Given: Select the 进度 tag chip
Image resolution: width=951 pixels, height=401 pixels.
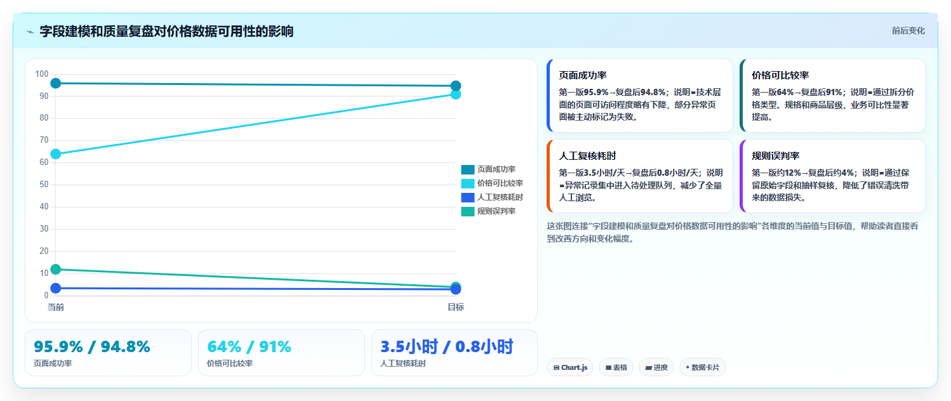Looking at the screenshot, I should [656, 367].
